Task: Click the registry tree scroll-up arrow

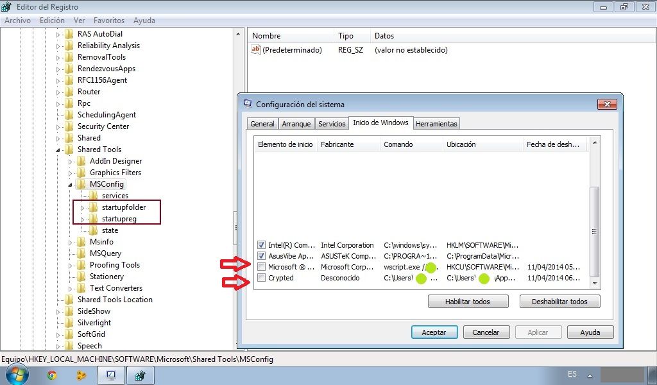Action: tap(238, 35)
